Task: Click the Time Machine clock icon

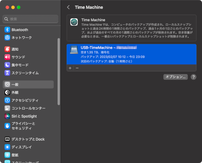Action: point(74,22)
